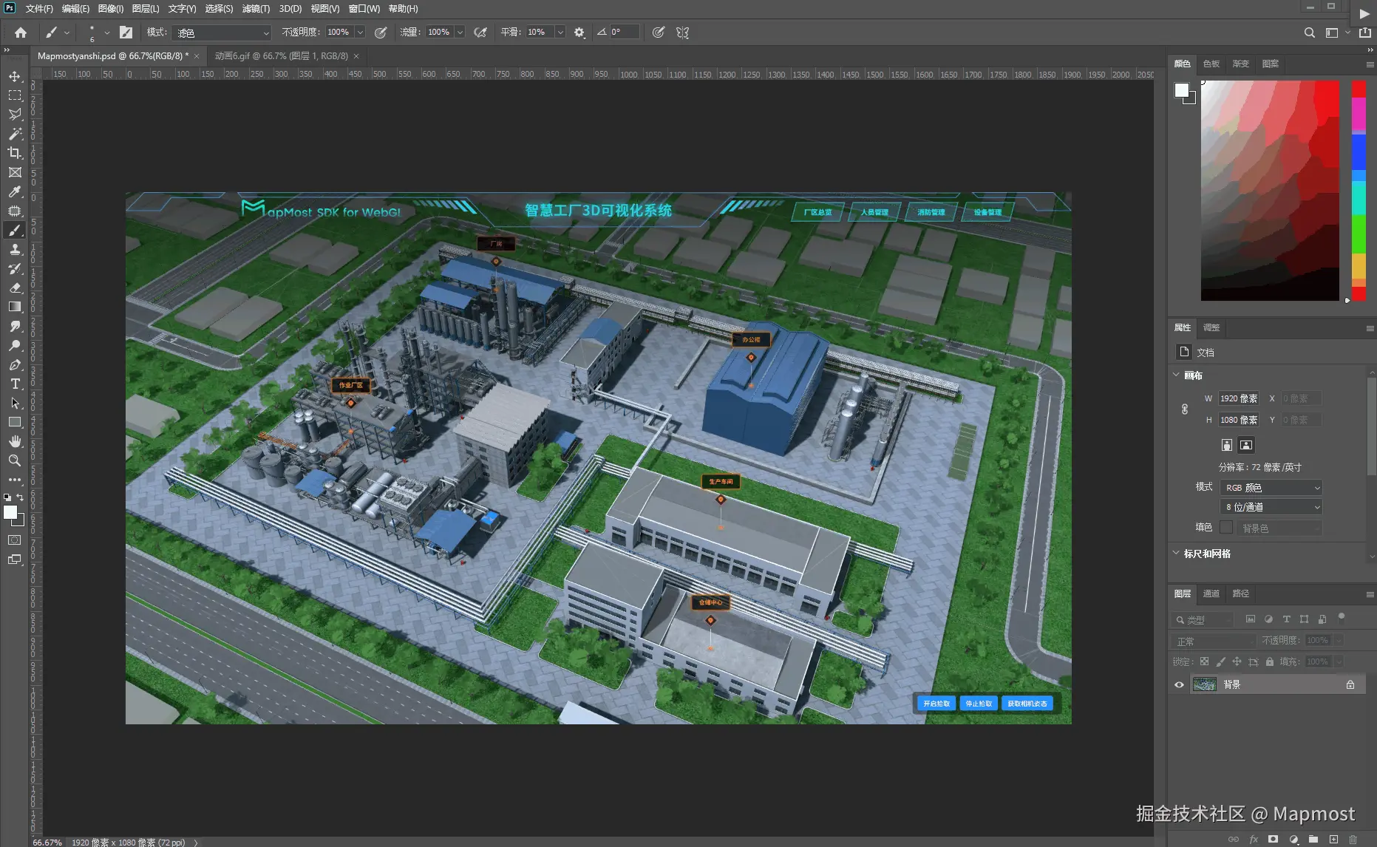The width and height of the screenshot is (1377, 847).
Task: Select the Clone Stamp tool
Action: tap(15, 250)
